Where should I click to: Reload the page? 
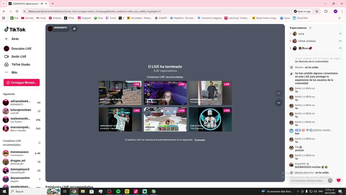click(x=17, y=11)
